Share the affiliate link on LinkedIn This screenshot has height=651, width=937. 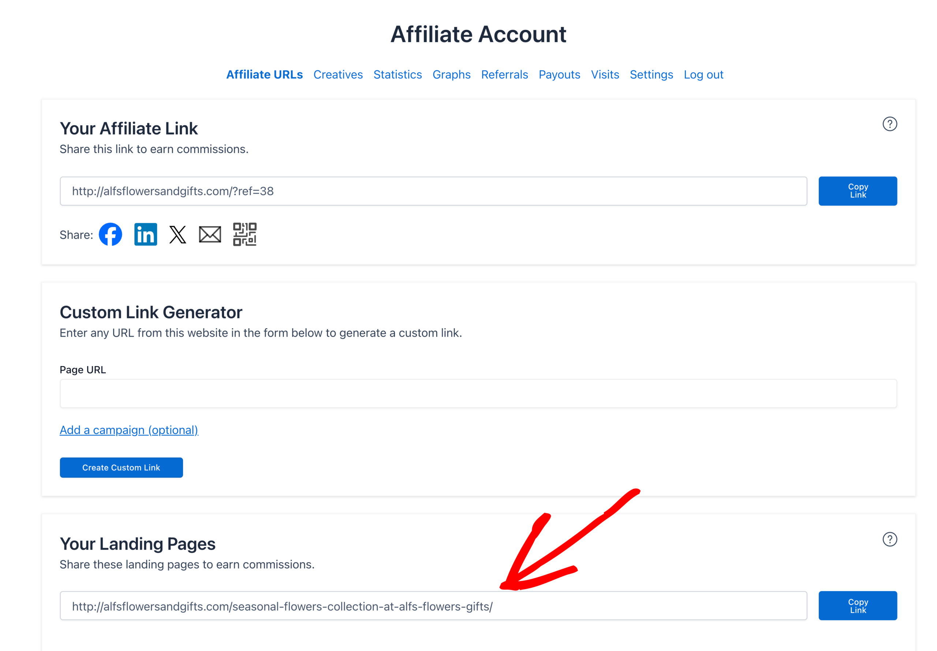click(x=145, y=234)
